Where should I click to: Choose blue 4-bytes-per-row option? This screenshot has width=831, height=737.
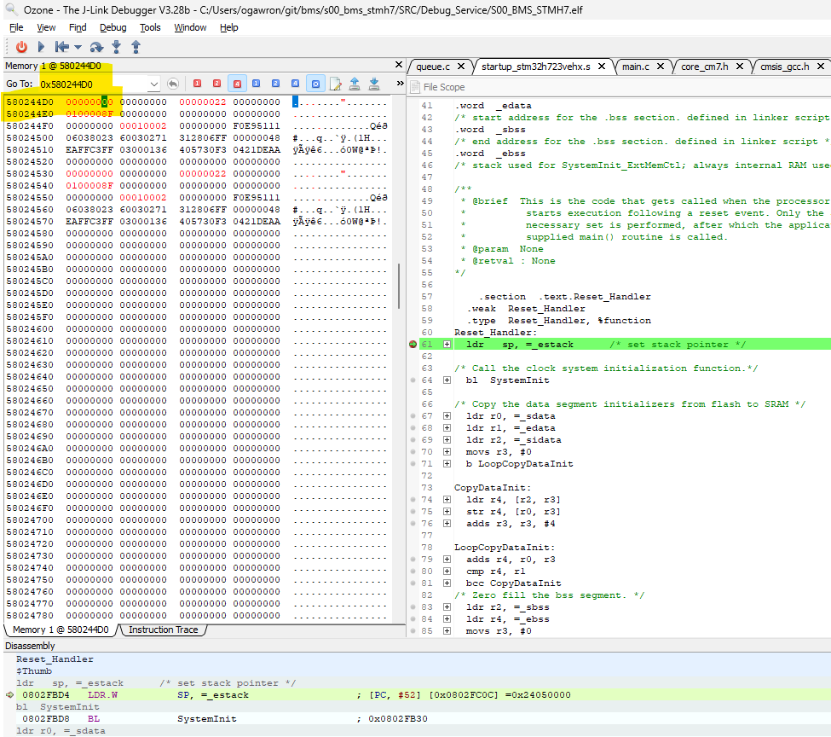point(295,84)
